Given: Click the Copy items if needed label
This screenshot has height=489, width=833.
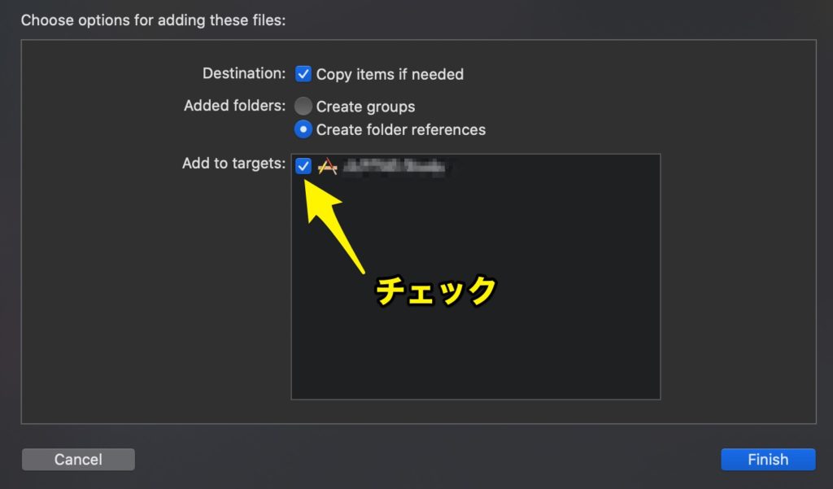Looking at the screenshot, I should (390, 74).
